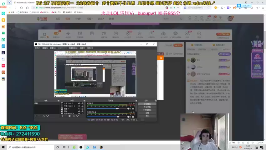
Task: Open the 场景集合(S) menu in OBS
Action: click(x=73, y=48)
